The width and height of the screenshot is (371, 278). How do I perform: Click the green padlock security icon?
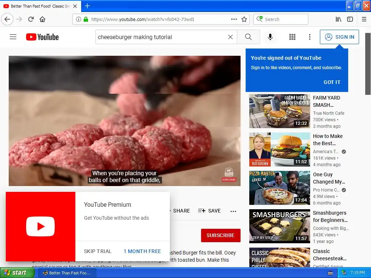click(86, 19)
